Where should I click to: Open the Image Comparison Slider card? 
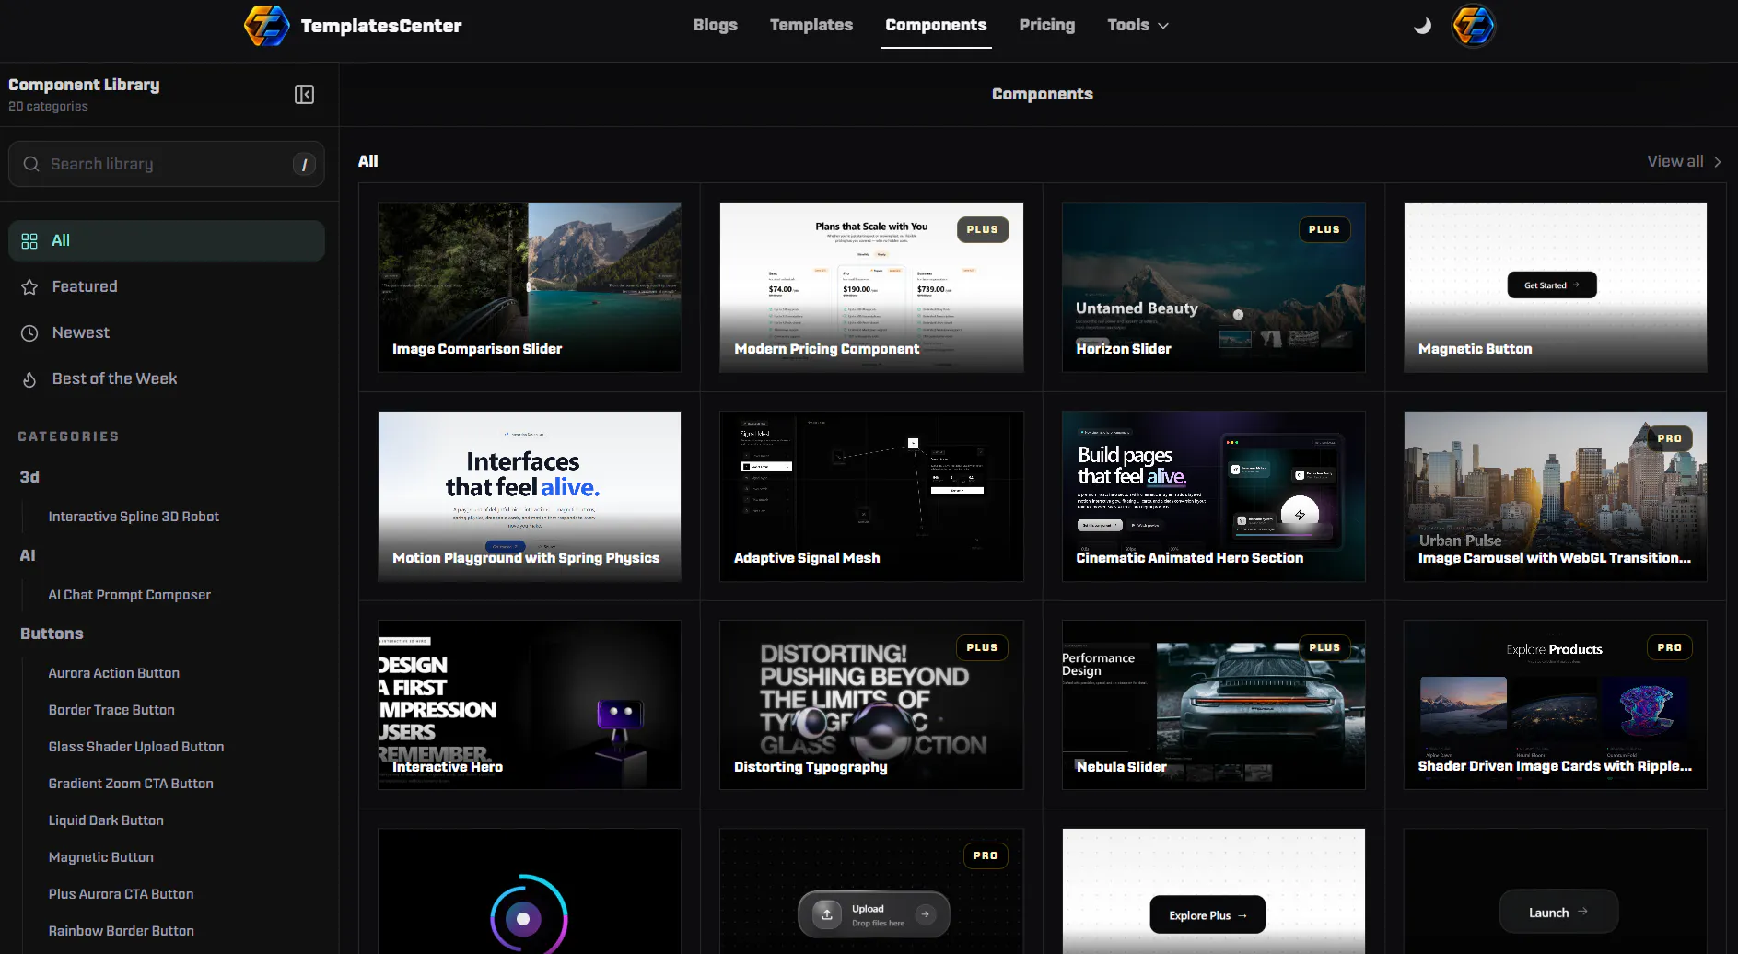(x=530, y=287)
